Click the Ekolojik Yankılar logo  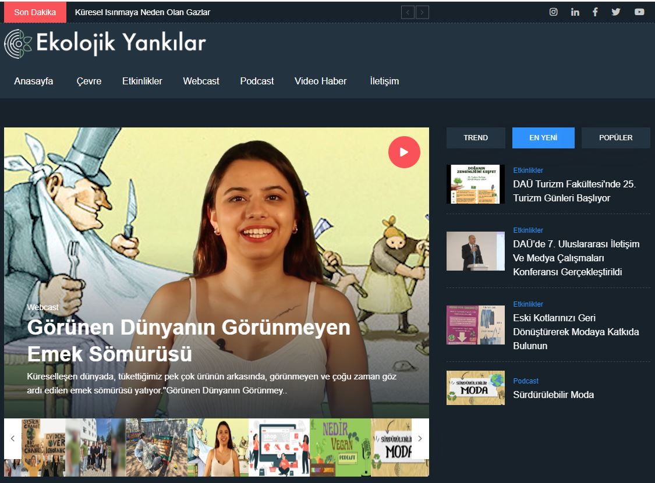(105, 44)
